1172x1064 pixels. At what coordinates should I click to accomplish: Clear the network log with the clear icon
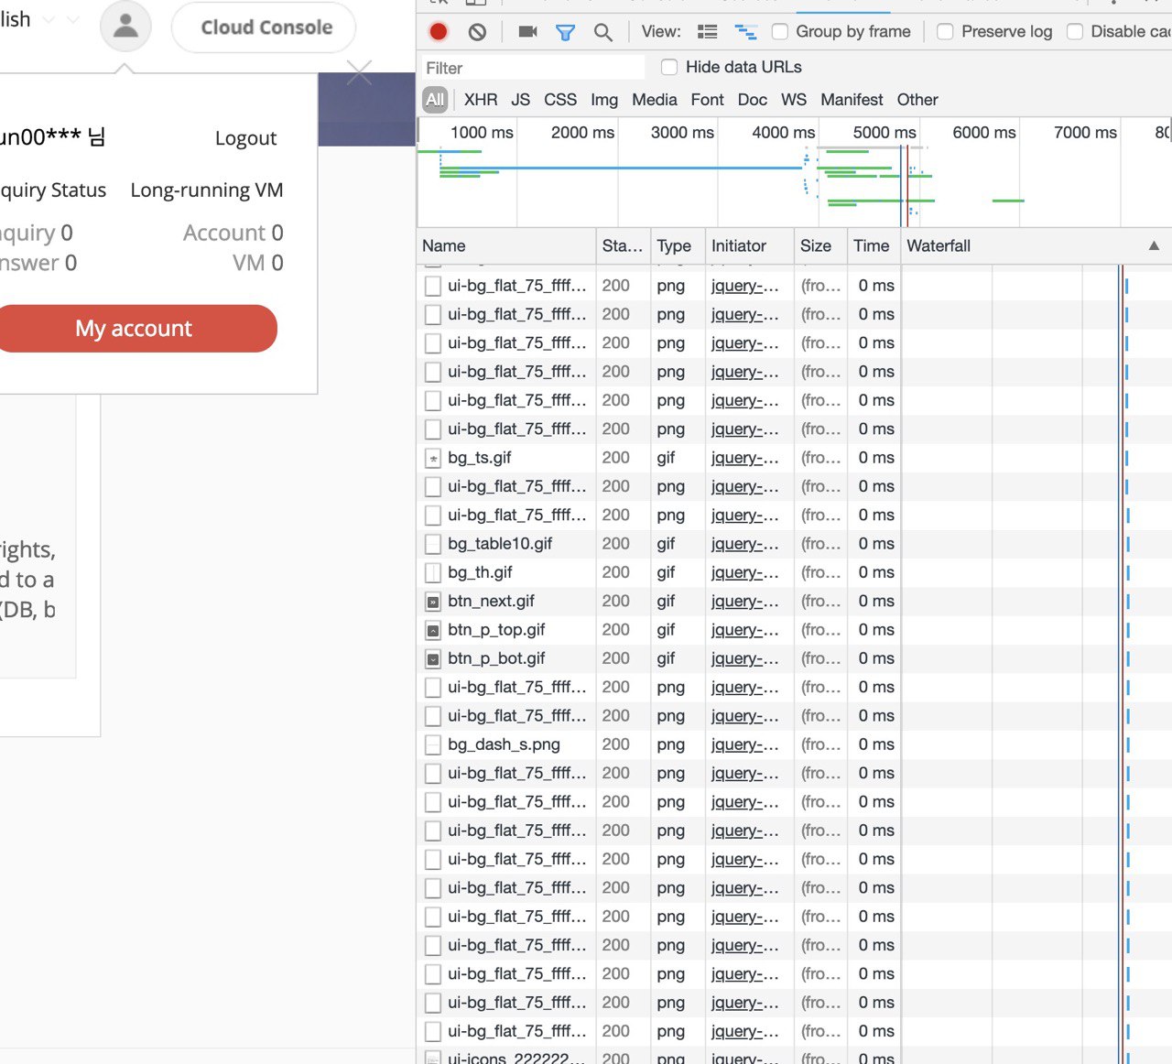[x=477, y=32]
